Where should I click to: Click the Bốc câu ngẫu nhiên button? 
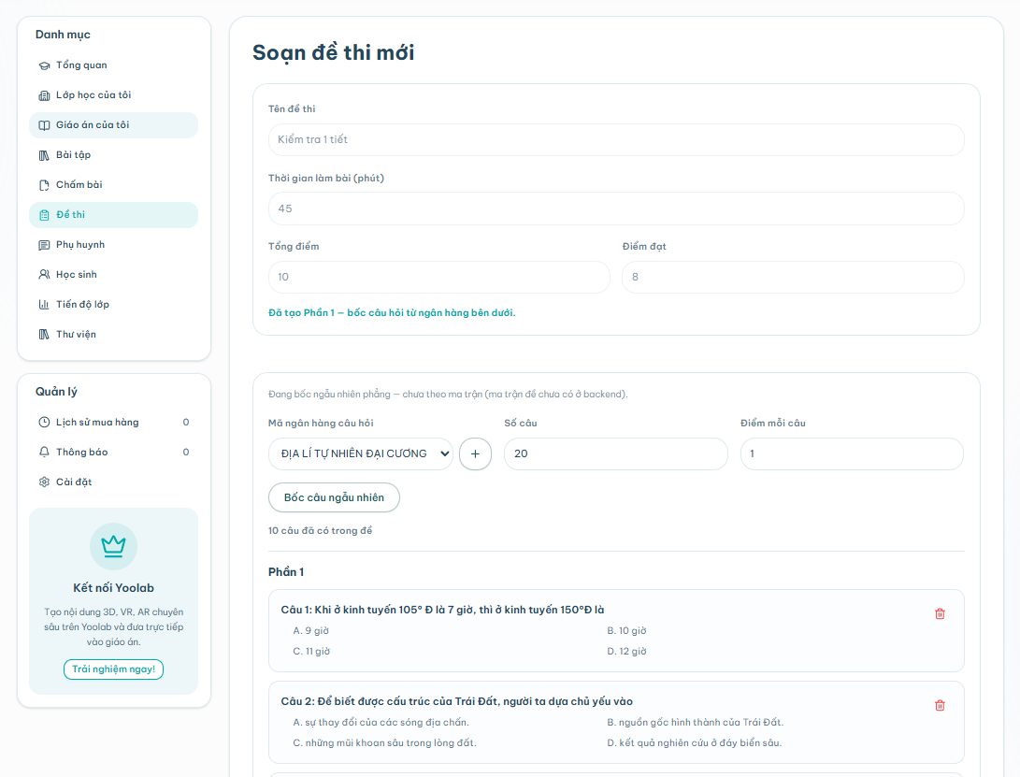pyautogui.click(x=334, y=497)
